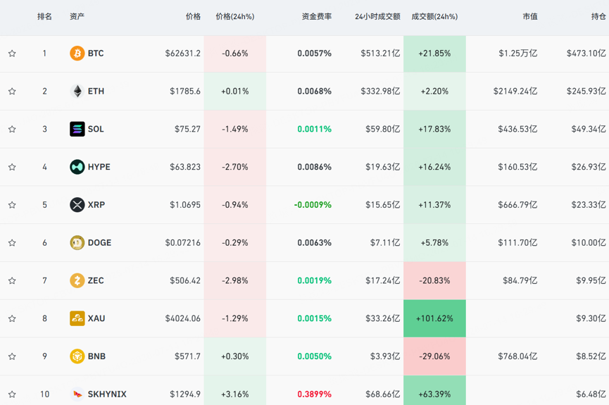Select the XAU gold bars icon
This screenshot has height=405, width=609.
77,318
